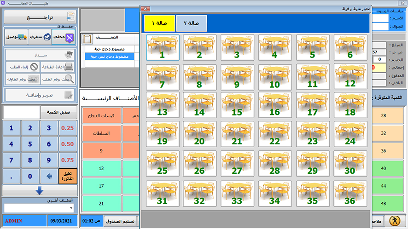The height and width of the screenshot is (229, 408).
Task: Pick table 21 icon
Action: click(x=238, y=134)
